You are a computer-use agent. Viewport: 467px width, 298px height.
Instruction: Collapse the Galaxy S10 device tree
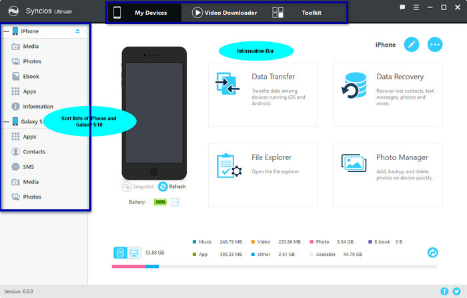6,121
